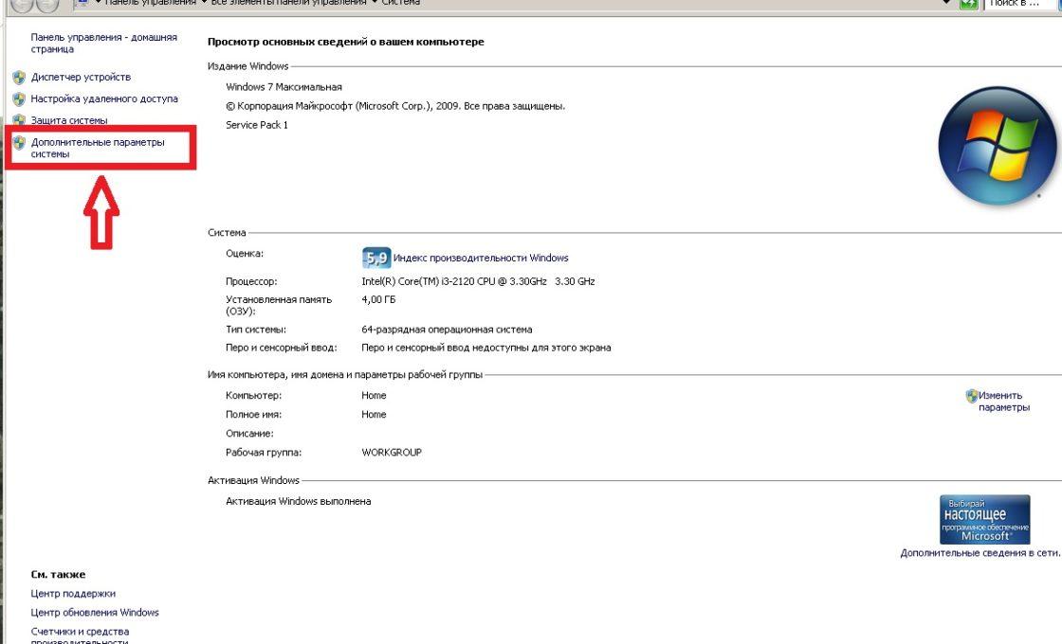Open Панель управления - домашняя страница
Screen dimensions: 1062x644
103,44
